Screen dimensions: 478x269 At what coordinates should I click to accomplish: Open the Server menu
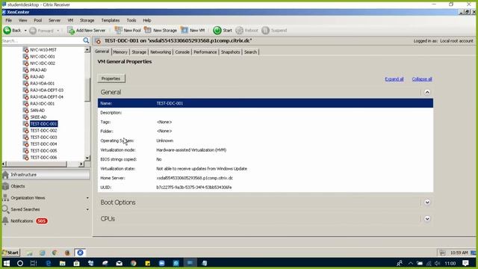coord(55,20)
